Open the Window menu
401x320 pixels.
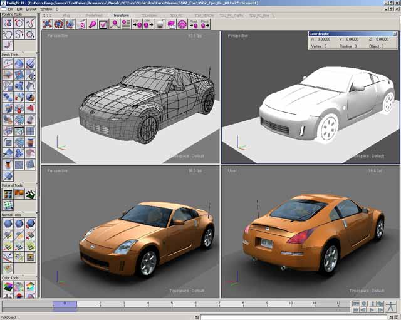click(46, 9)
